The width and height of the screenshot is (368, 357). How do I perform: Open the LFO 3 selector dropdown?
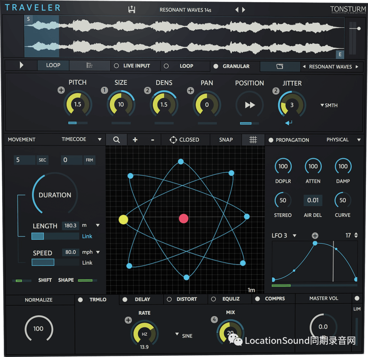point(295,236)
